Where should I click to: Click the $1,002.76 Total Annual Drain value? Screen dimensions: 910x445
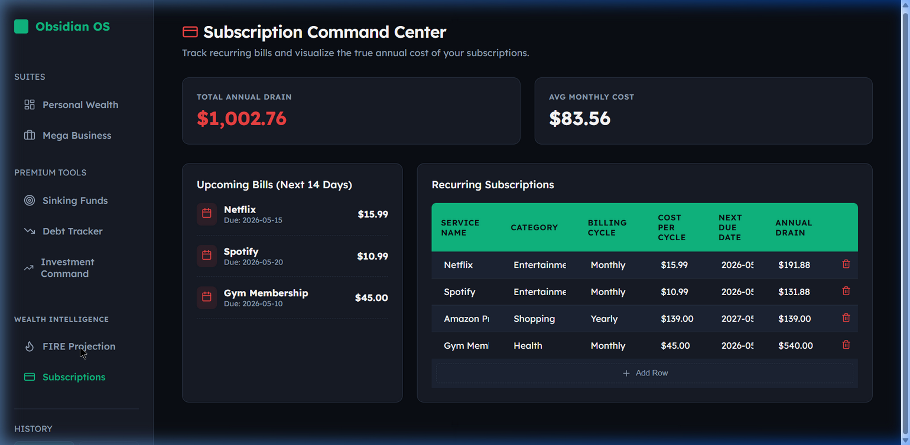[242, 119]
